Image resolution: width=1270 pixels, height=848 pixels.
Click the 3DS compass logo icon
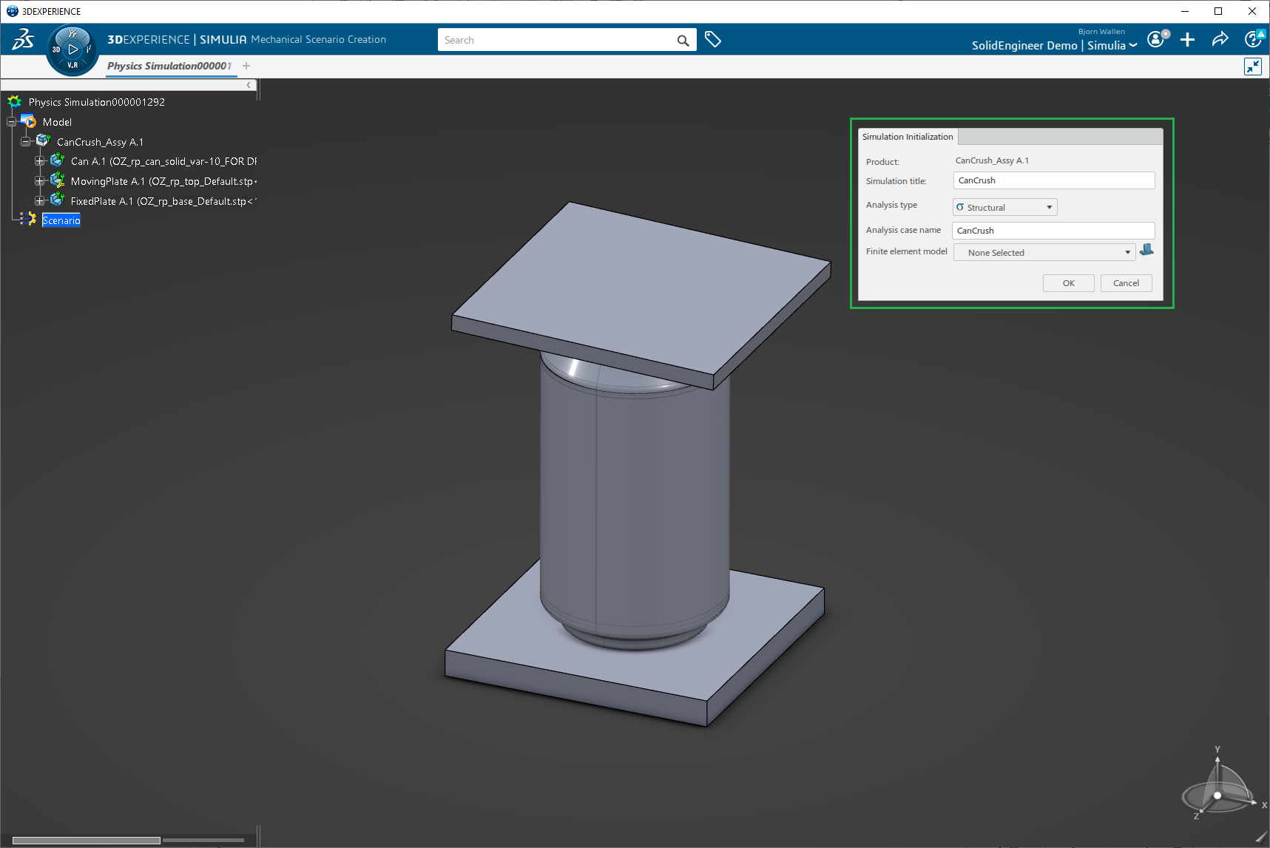(72, 50)
